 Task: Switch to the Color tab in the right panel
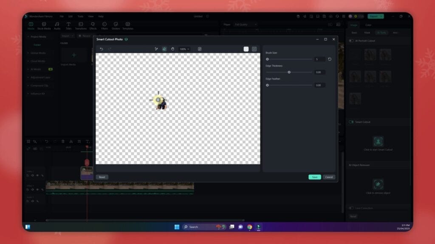368,25
